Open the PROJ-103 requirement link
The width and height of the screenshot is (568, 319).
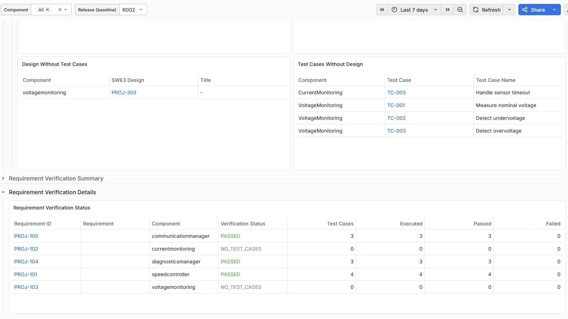coord(26,287)
